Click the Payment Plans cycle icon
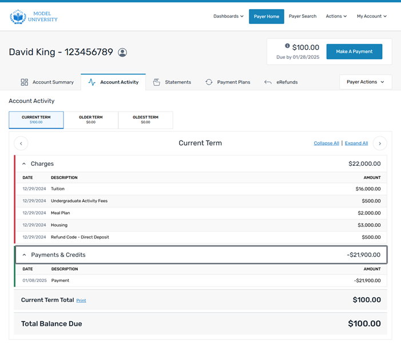The height and width of the screenshot is (347, 401). click(x=209, y=82)
